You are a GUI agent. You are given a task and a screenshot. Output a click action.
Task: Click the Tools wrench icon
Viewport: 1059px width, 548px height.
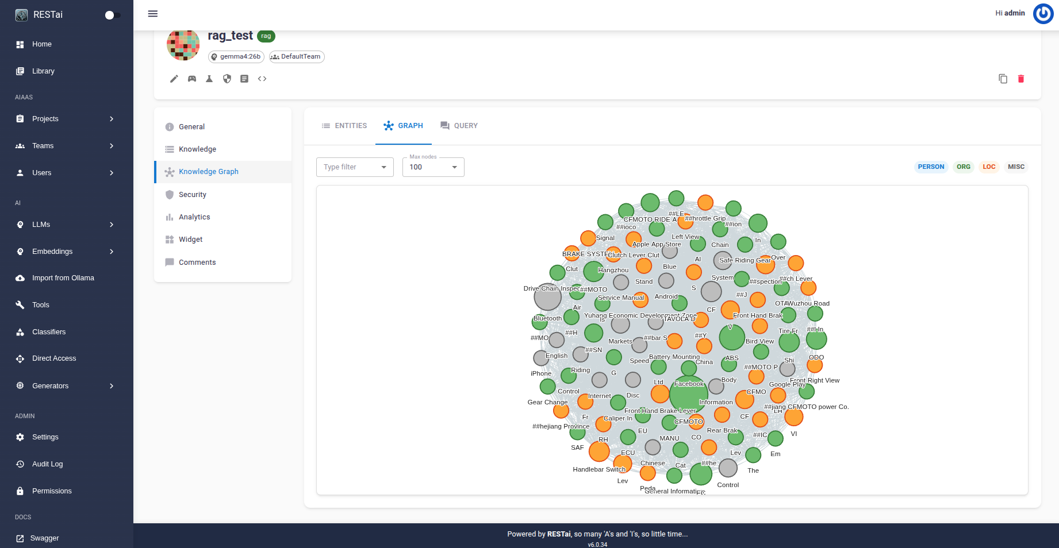pyautogui.click(x=20, y=305)
